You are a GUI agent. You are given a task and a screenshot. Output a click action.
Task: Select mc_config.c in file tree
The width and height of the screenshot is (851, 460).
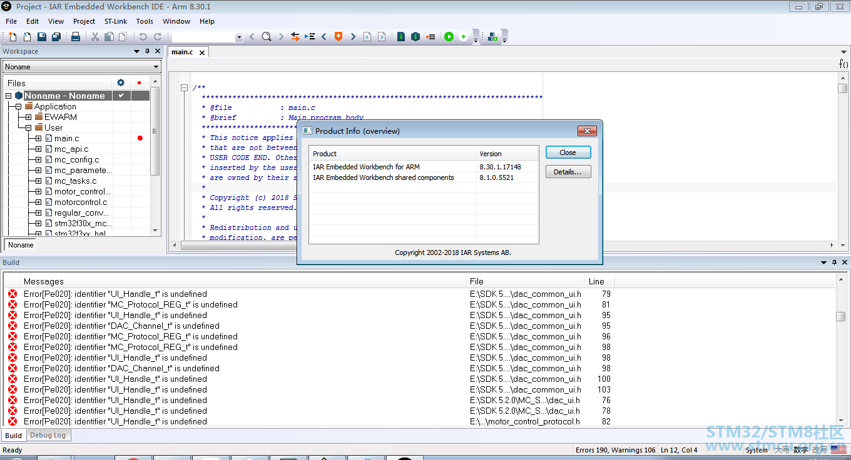(76, 159)
